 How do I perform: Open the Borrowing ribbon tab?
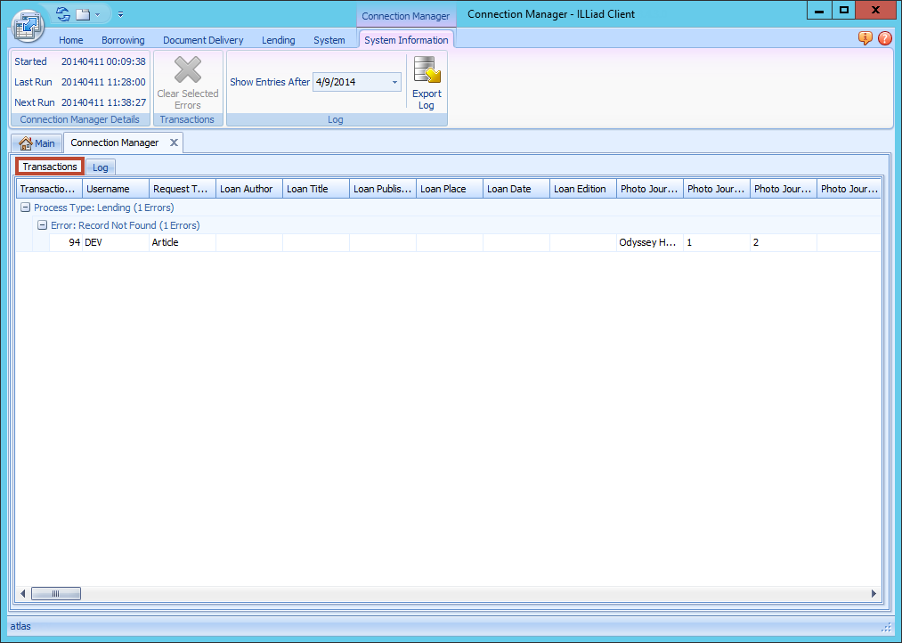click(x=123, y=40)
